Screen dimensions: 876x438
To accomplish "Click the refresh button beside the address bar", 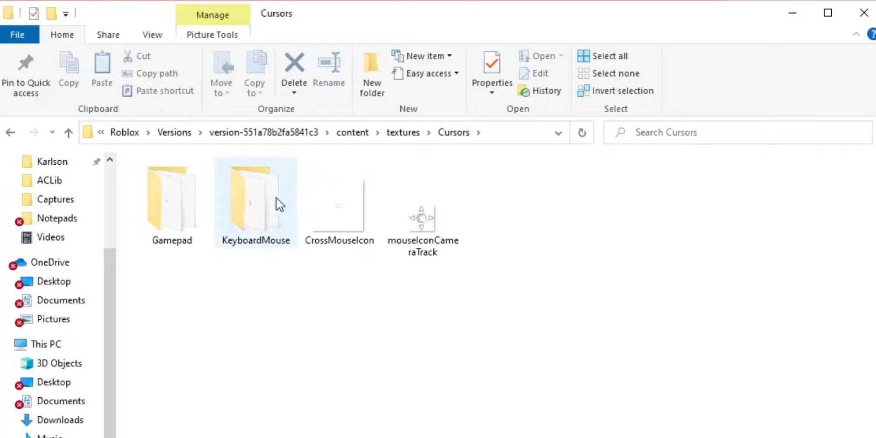I will [x=582, y=132].
